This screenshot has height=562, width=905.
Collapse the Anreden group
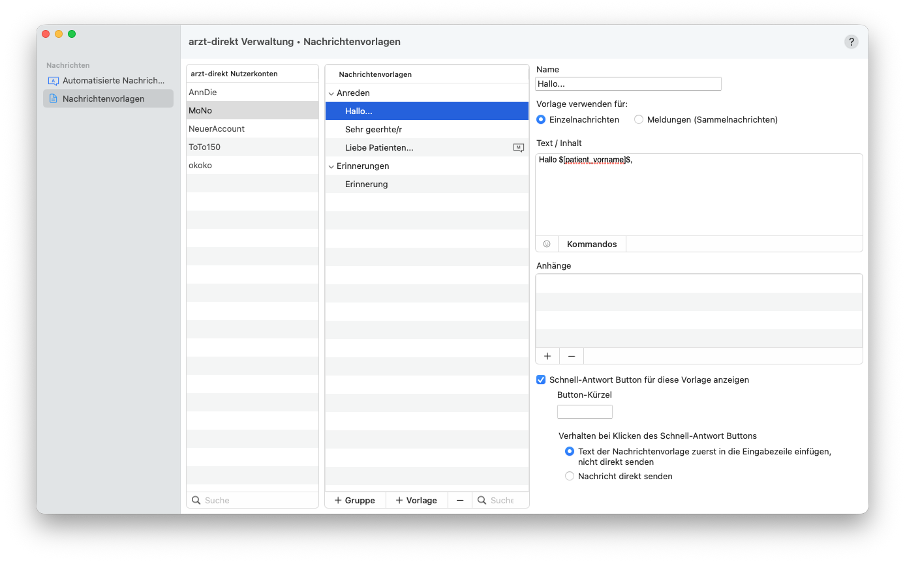click(331, 93)
